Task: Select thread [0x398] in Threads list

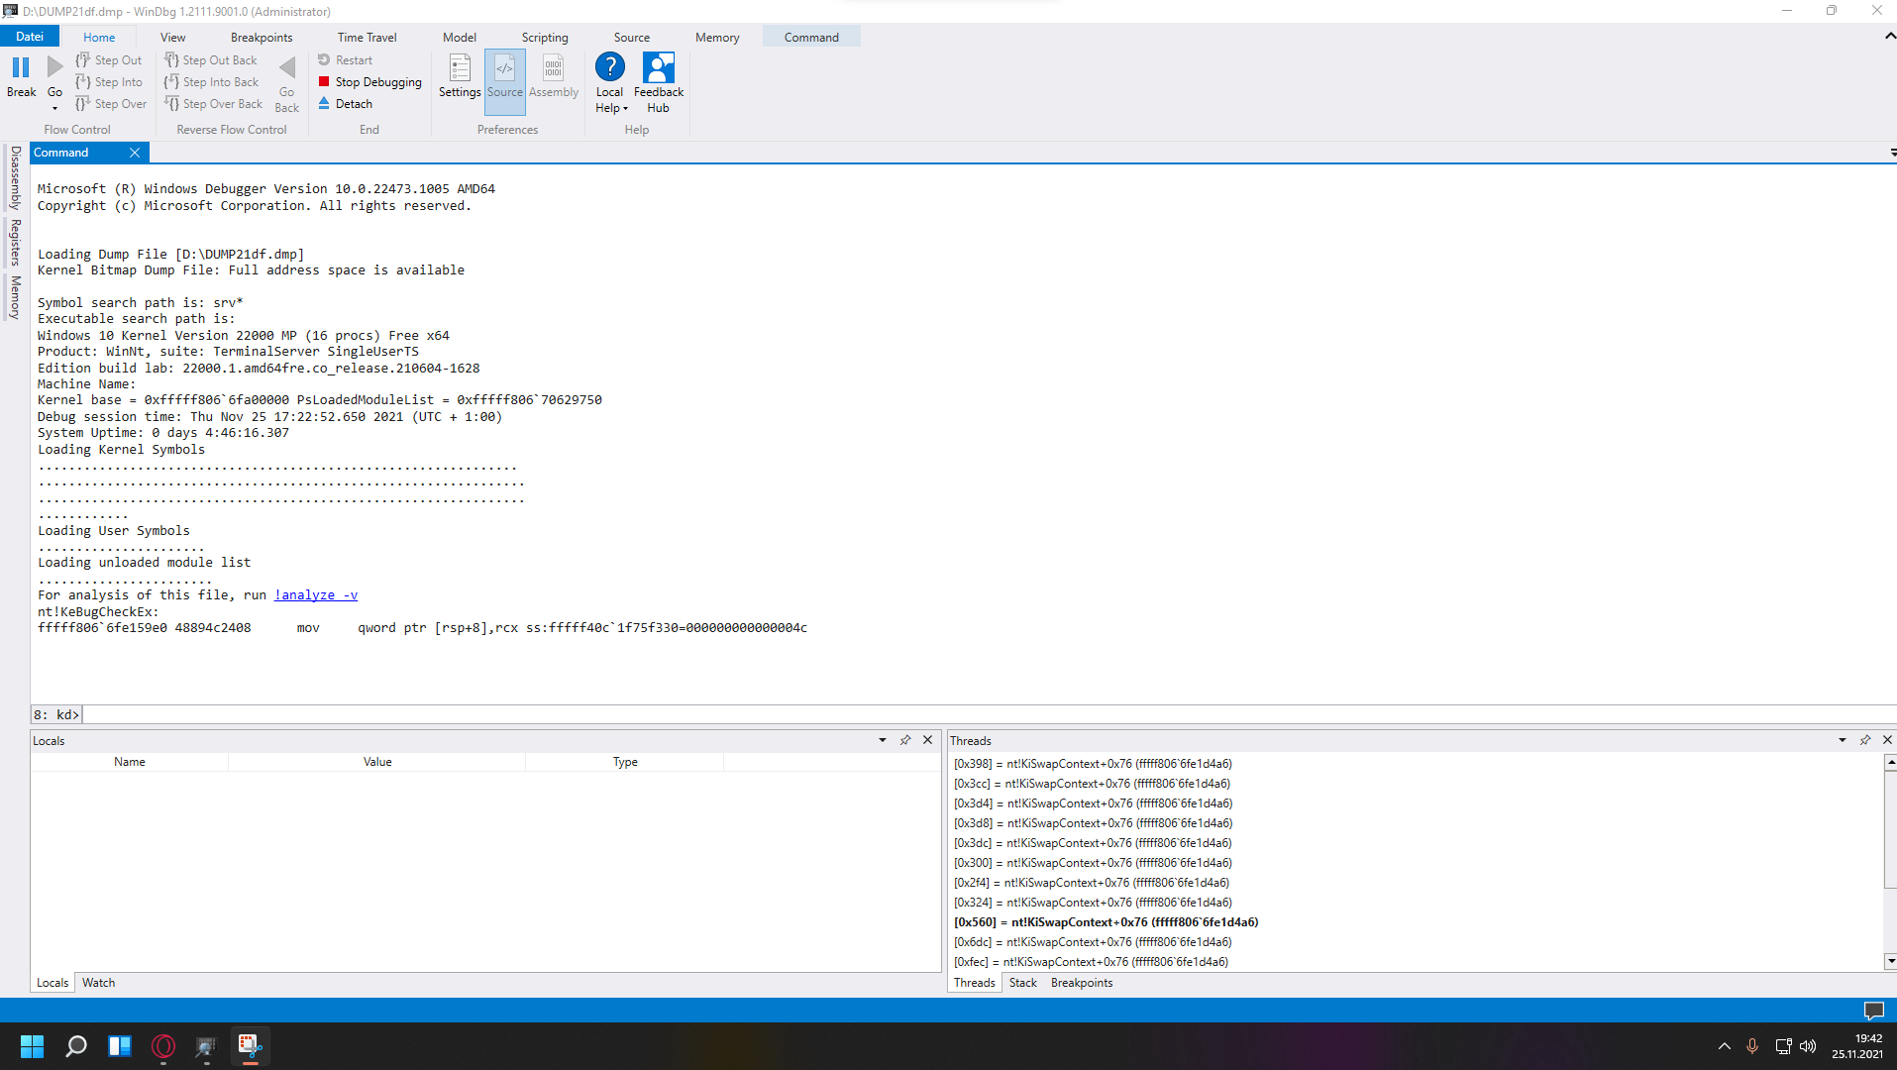Action: pyautogui.click(x=1094, y=764)
